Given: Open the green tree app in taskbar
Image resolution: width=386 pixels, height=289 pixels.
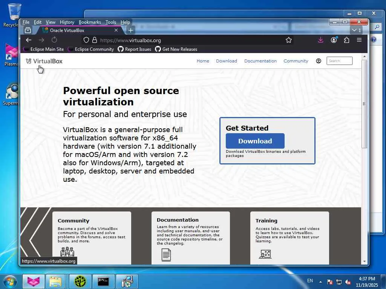Looking at the screenshot, I should click(x=80, y=281).
